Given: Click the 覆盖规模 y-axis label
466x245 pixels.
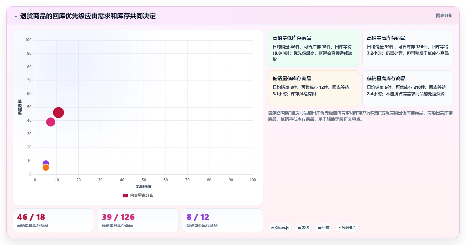Looking at the screenshot, I should [20, 107].
